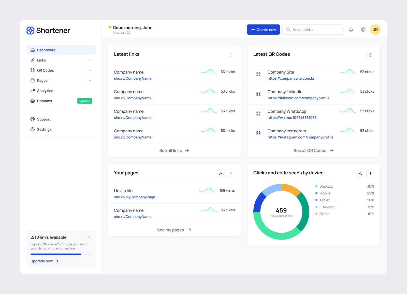Open the JD profile avatar
The image size is (407, 294).
(375, 29)
